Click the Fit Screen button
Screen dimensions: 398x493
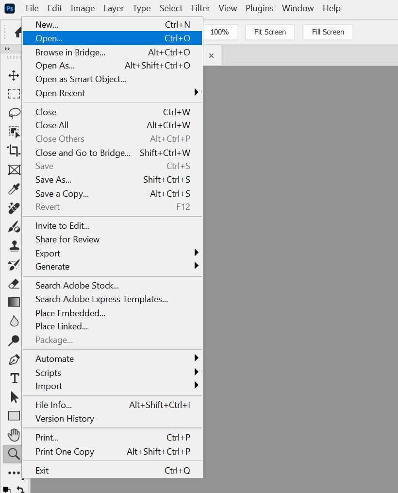pos(270,32)
